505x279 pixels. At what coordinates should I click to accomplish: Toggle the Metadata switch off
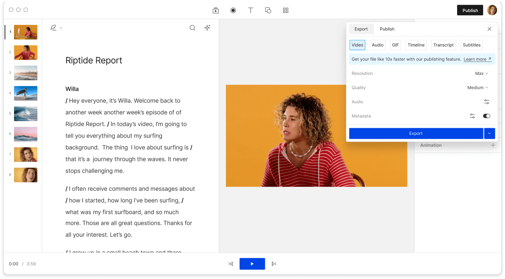(x=486, y=116)
